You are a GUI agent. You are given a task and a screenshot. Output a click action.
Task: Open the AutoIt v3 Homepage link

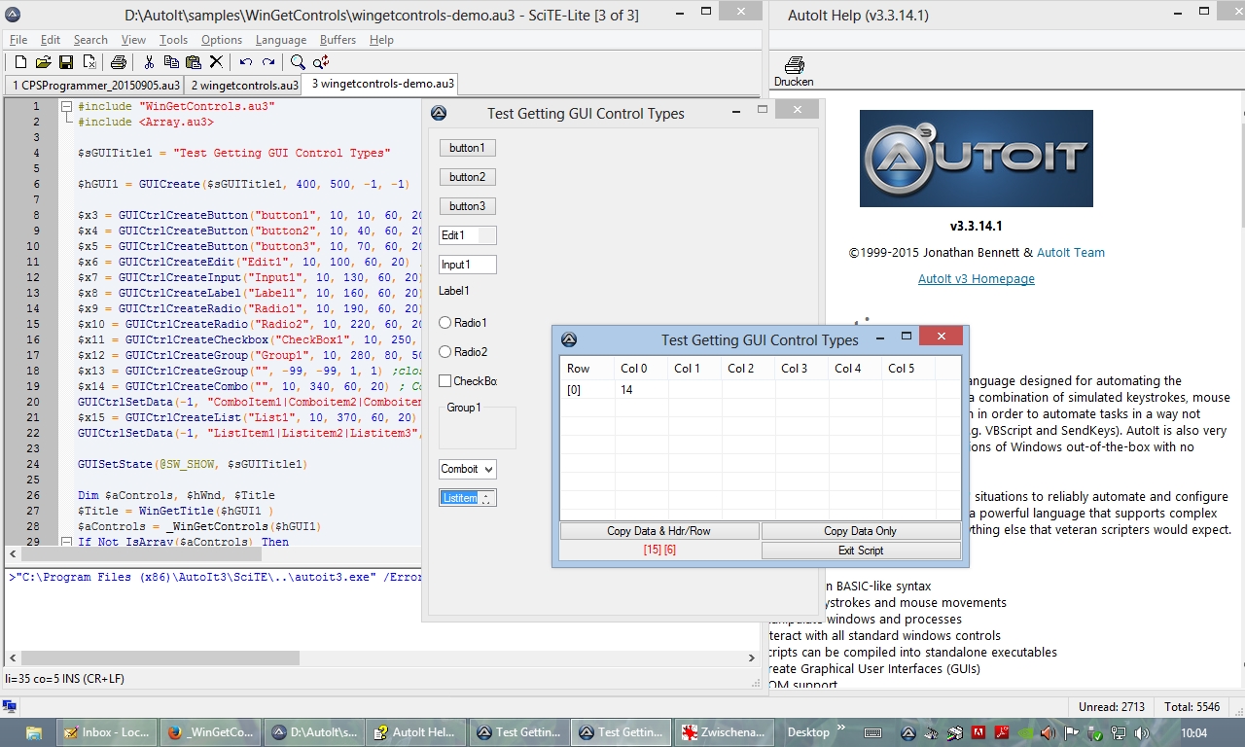click(976, 279)
